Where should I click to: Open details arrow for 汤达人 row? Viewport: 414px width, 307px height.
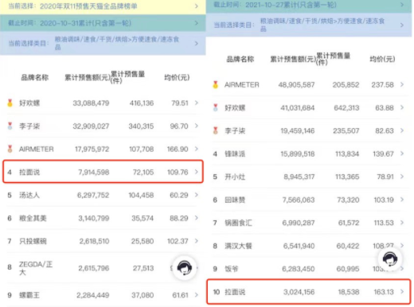click(197, 195)
